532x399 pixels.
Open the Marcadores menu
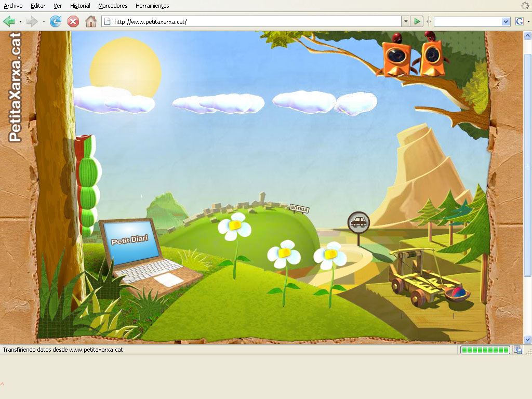point(113,6)
